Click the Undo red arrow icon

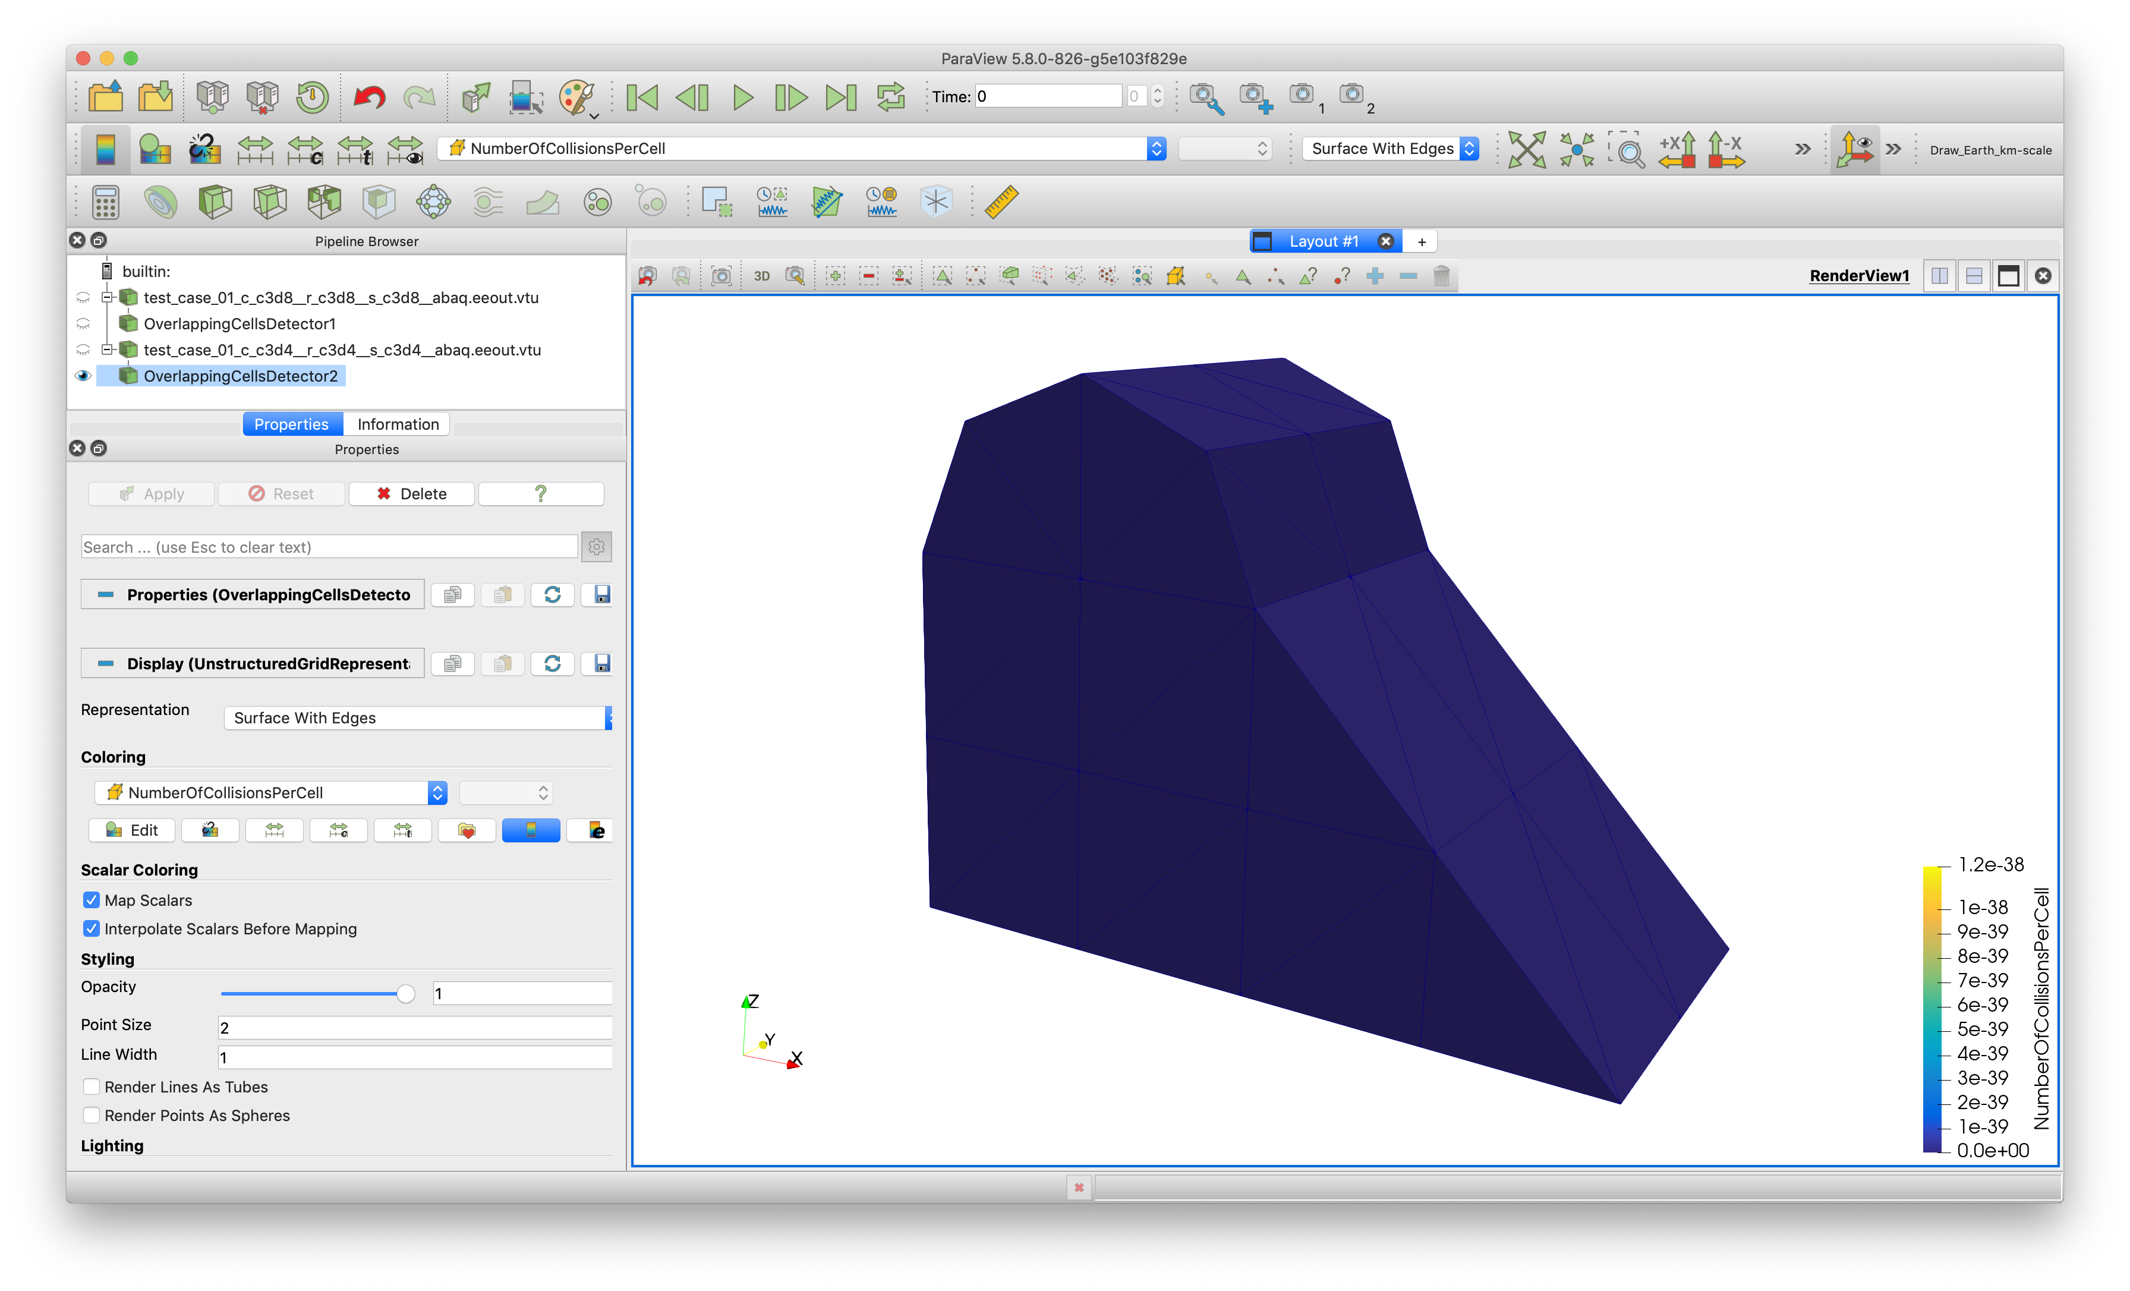point(369,96)
